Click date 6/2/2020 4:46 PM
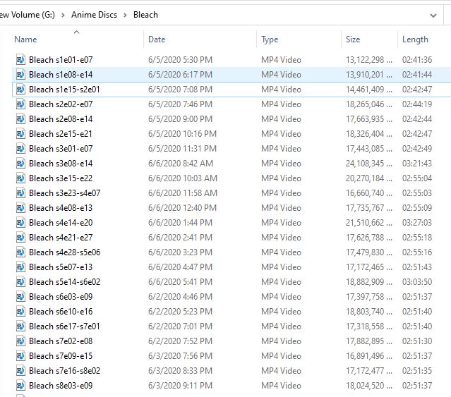Image resolution: width=451 pixels, height=397 pixels. pos(181,297)
